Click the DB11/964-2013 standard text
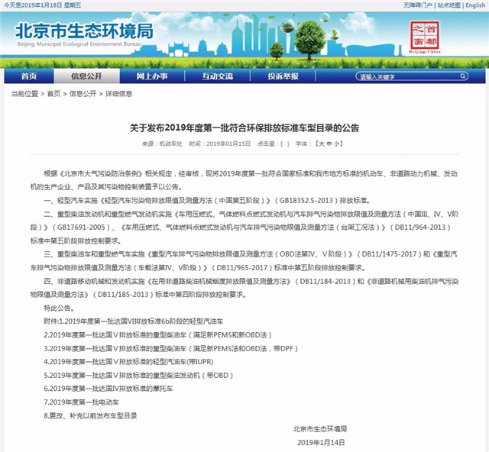This screenshot has width=489, height=452. tap(420, 227)
